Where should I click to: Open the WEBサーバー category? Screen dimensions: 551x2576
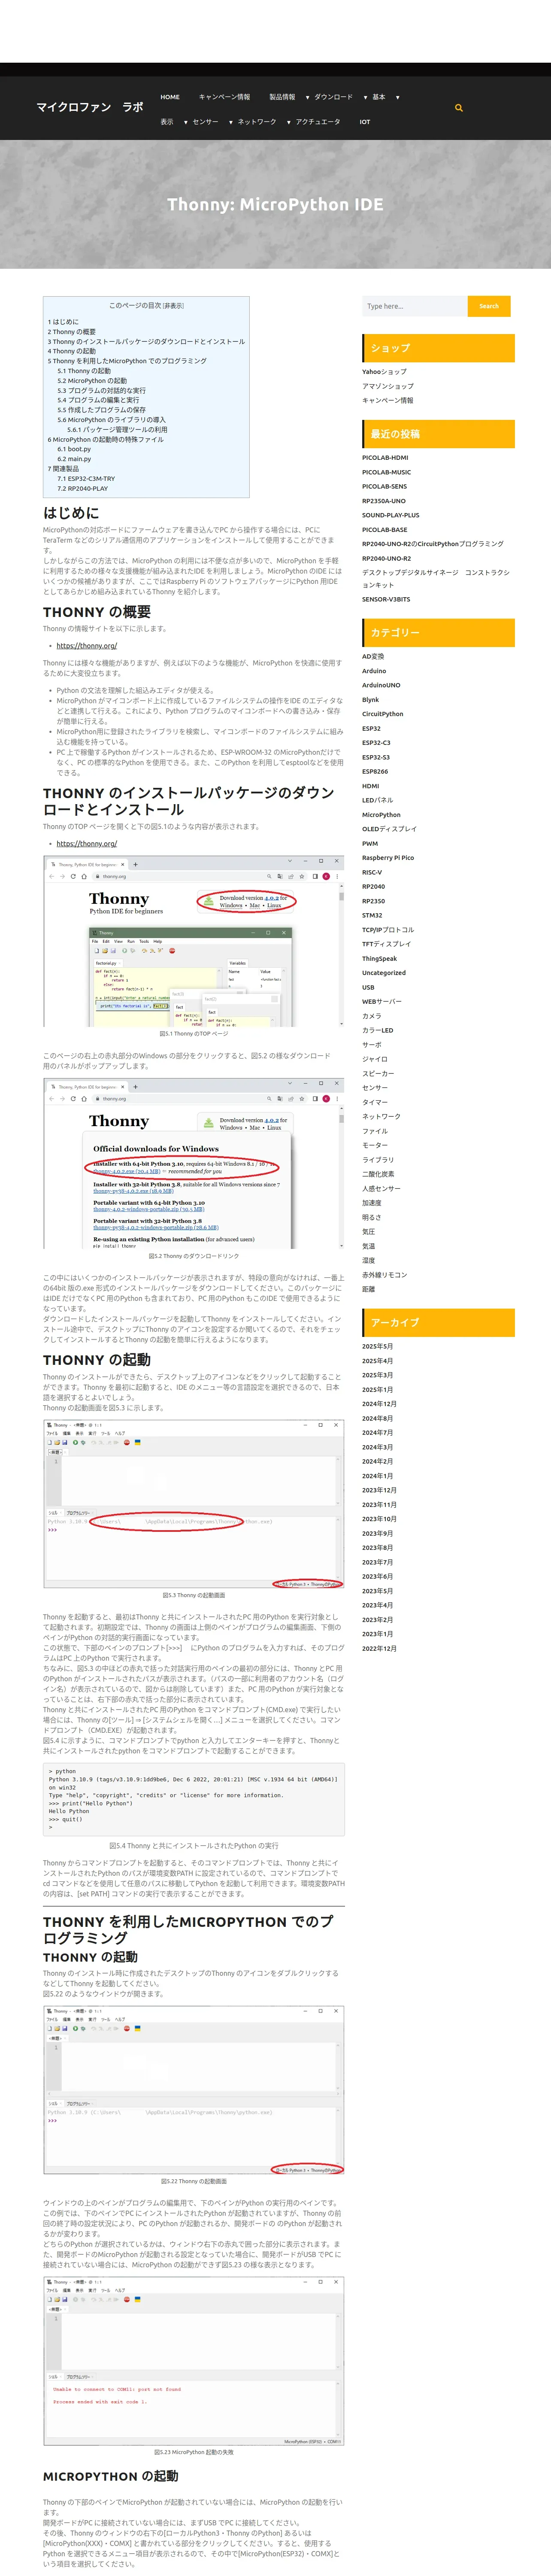pos(382,1002)
